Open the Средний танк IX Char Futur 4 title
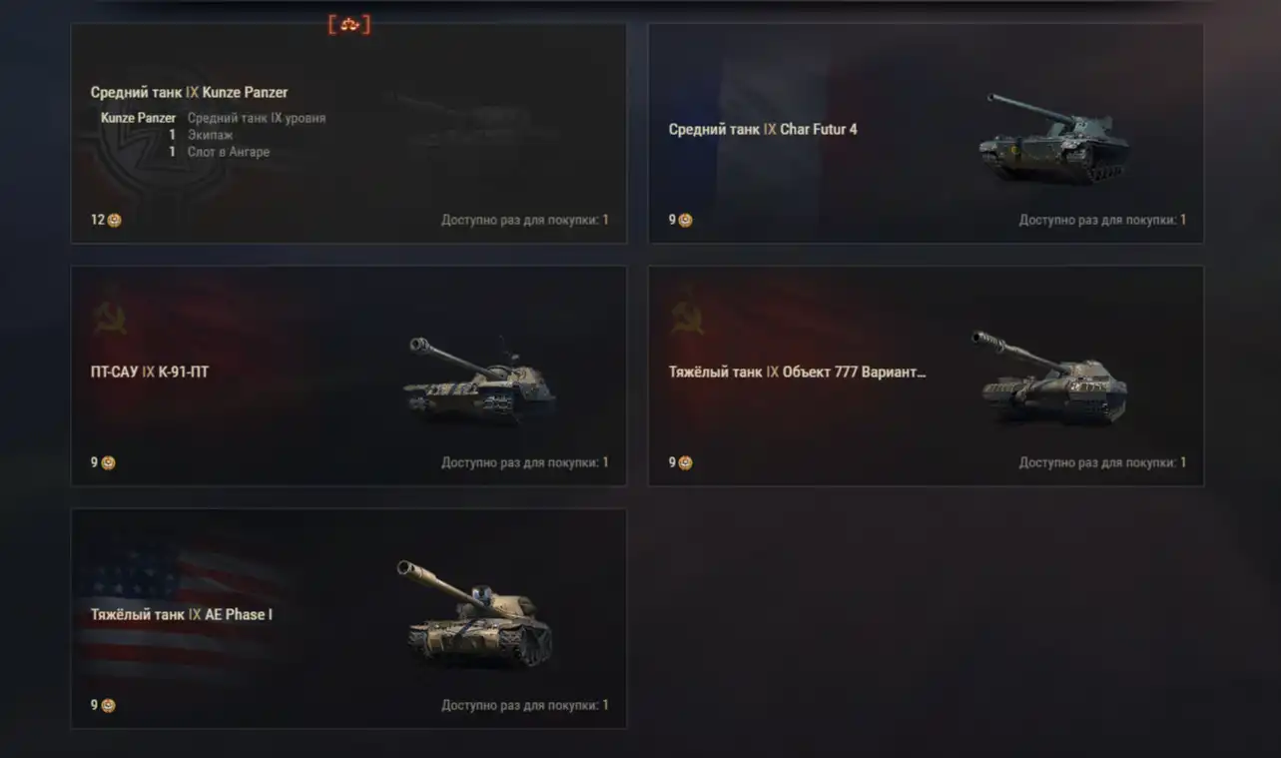1281x758 pixels. point(763,129)
